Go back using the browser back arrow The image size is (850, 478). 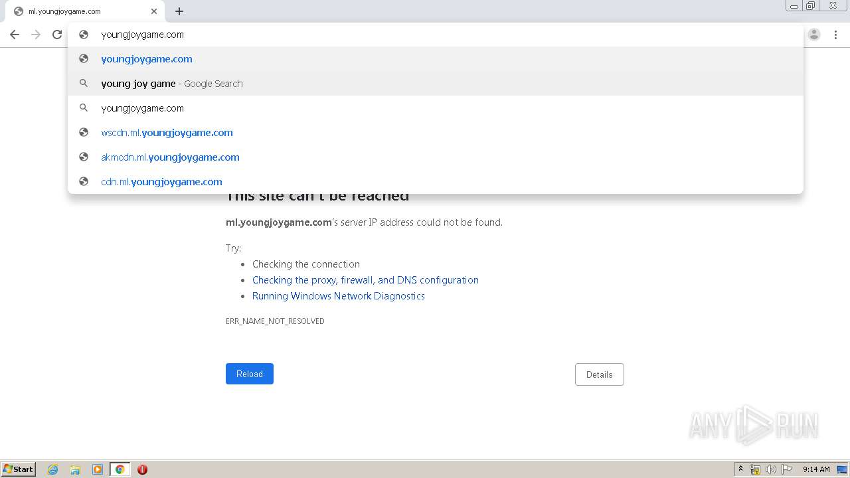pyautogui.click(x=15, y=35)
